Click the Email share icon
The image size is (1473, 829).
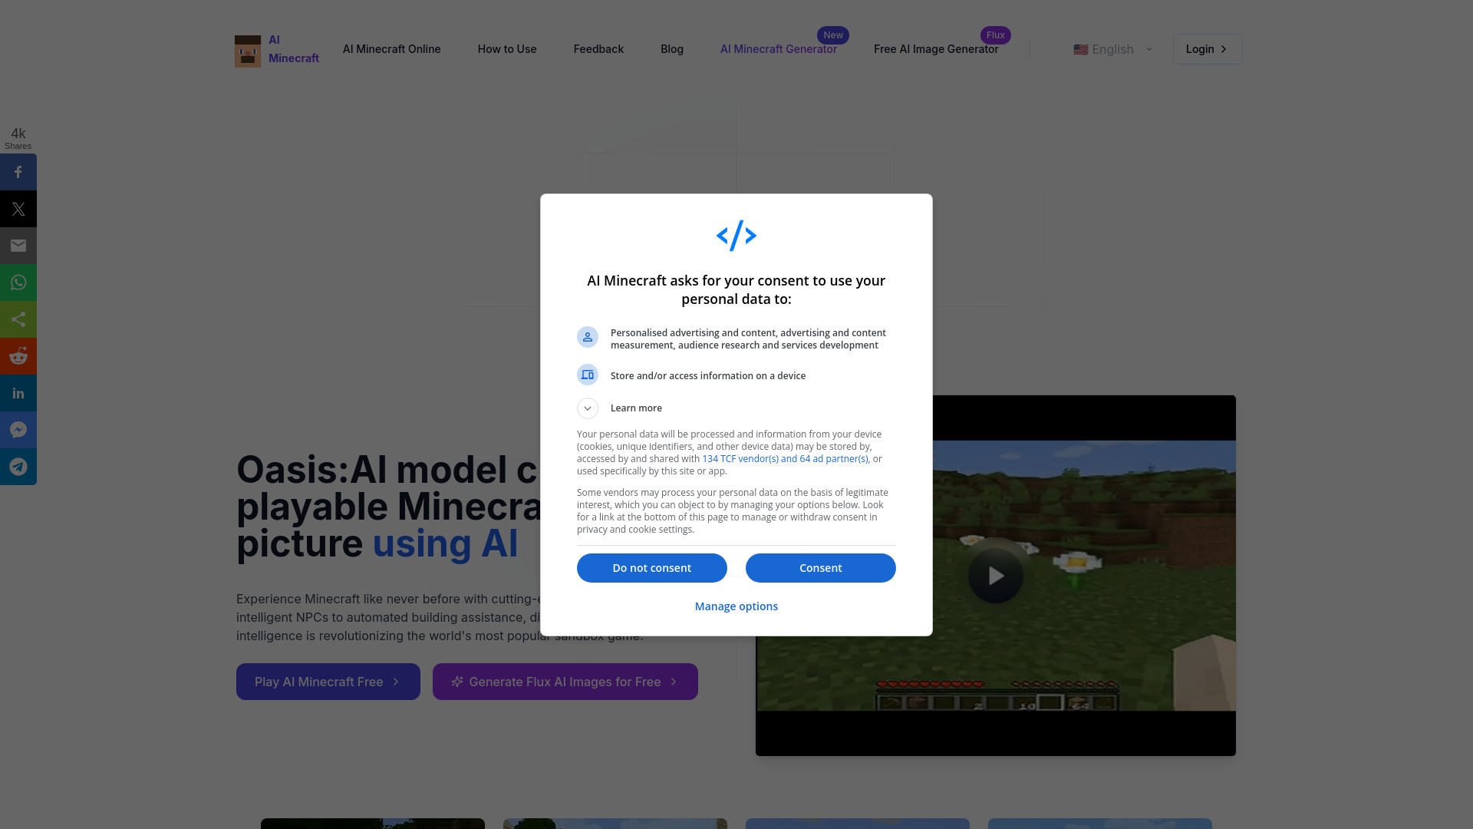click(18, 246)
